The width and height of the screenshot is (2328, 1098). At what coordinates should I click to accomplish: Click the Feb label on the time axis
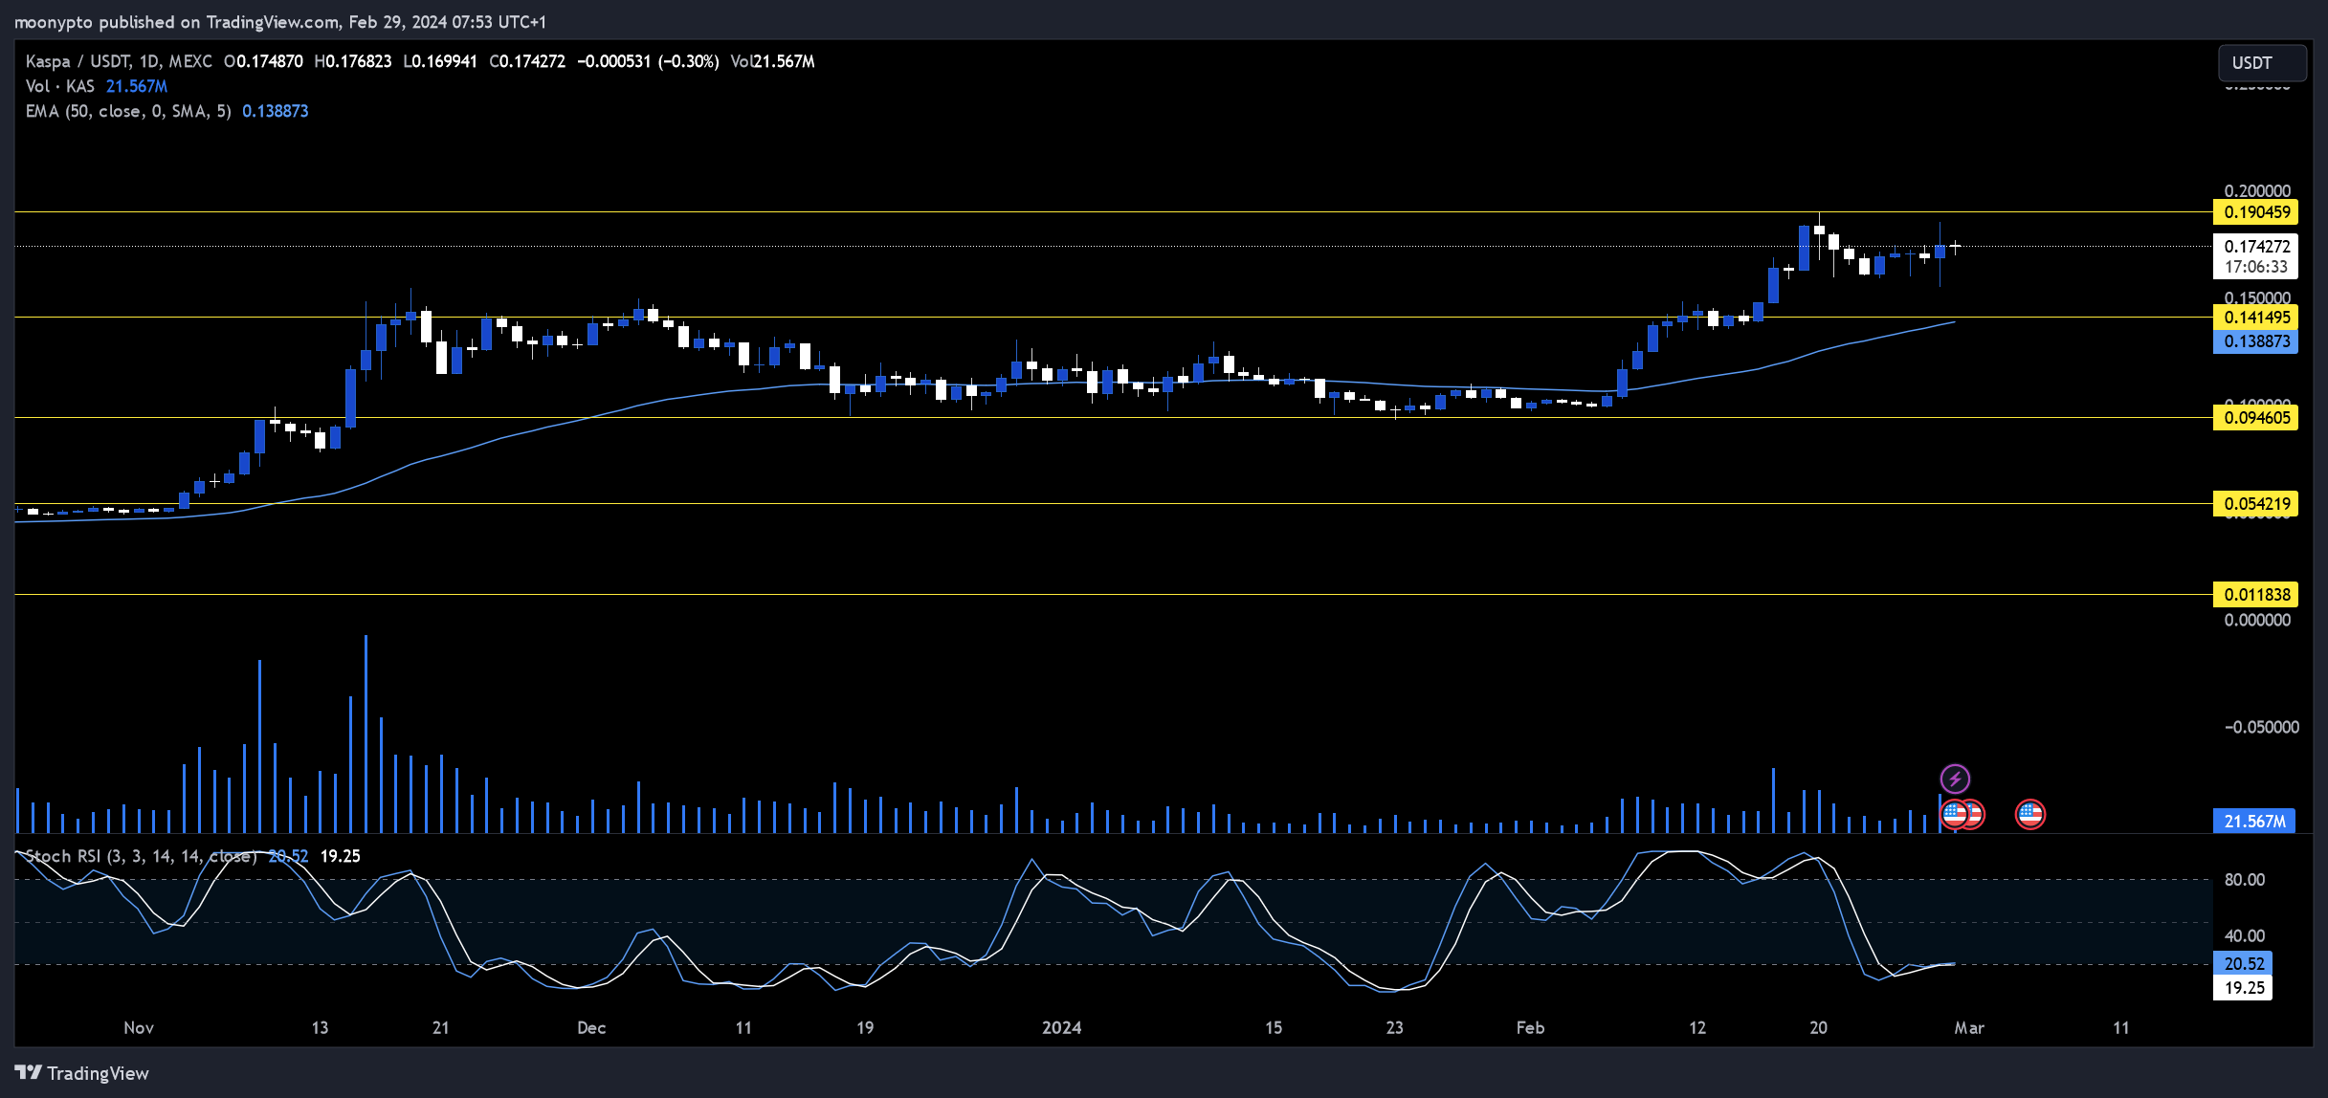point(1530,1028)
